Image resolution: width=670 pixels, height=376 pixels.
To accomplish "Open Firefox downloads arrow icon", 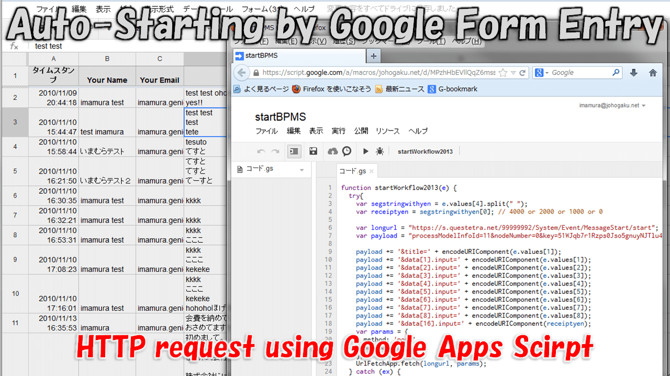I will click(x=633, y=73).
